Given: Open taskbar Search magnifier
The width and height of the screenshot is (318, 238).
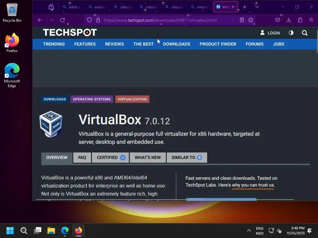Looking at the screenshot, I should pyautogui.click(x=24, y=231).
